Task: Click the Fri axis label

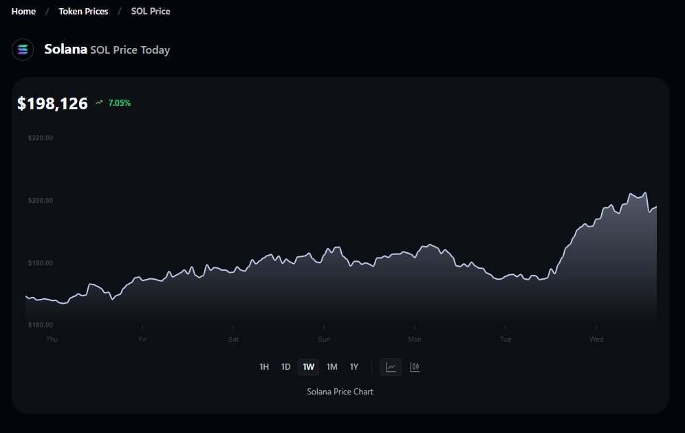Action: click(142, 339)
